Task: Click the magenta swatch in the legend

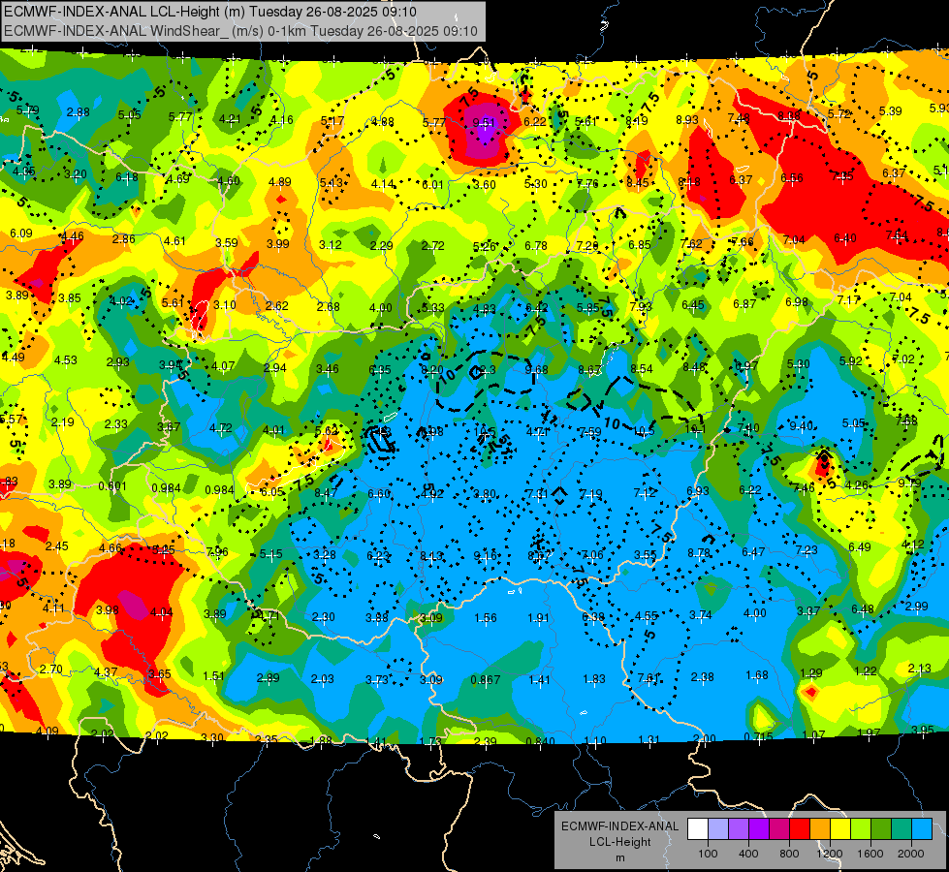Action: tap(779, 829)
